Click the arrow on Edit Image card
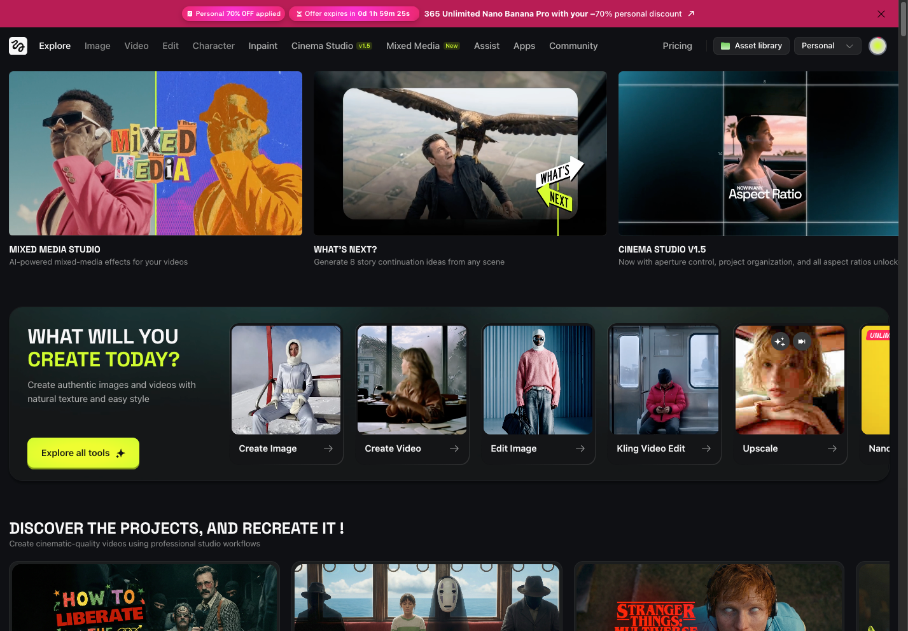The image size is (908, 631). click(580, 448)
